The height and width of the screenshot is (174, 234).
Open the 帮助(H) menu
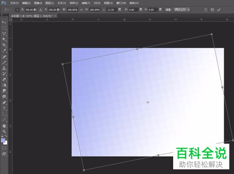(134, 3)
